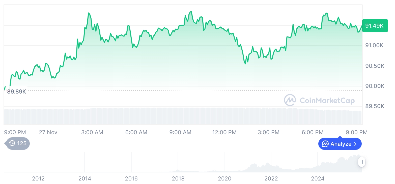Screen dimensions: 395x184
Task: Click the 12:00 PM time axis label
Action: (x=224, y=132)
